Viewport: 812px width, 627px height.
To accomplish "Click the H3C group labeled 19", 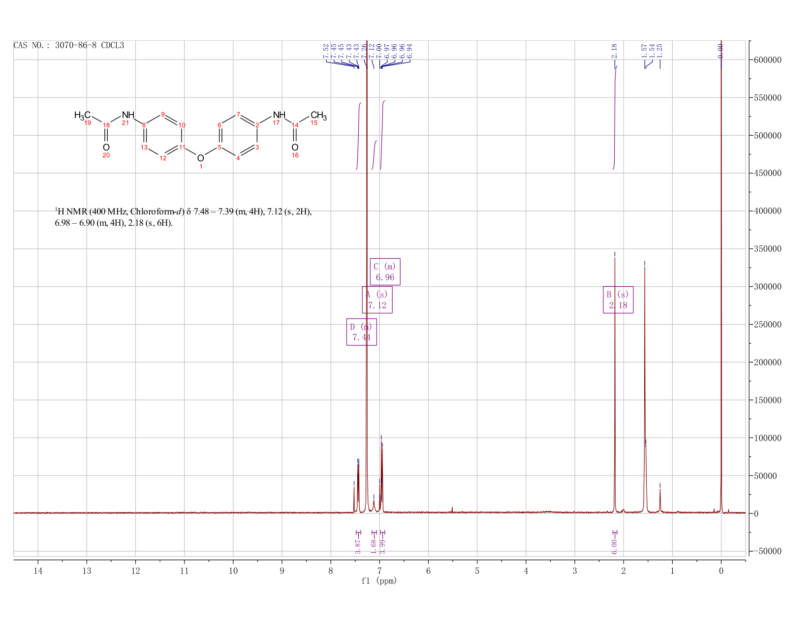I will [82, 116].
